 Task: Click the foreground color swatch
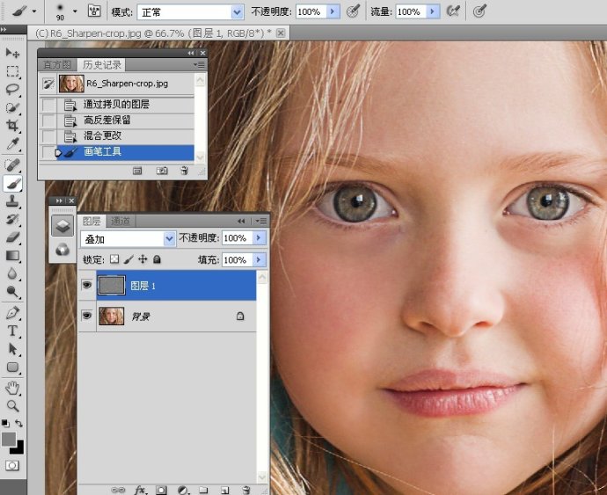[x=9, y=440]
